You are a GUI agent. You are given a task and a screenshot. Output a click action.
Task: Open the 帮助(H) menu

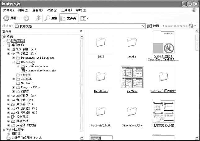coord(81,10)
